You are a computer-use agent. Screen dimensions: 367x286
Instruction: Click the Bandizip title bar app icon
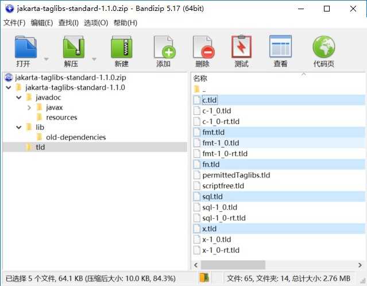(x=9, y=9)
